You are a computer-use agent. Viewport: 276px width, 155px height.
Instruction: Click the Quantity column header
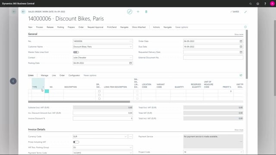coord(179,87)
